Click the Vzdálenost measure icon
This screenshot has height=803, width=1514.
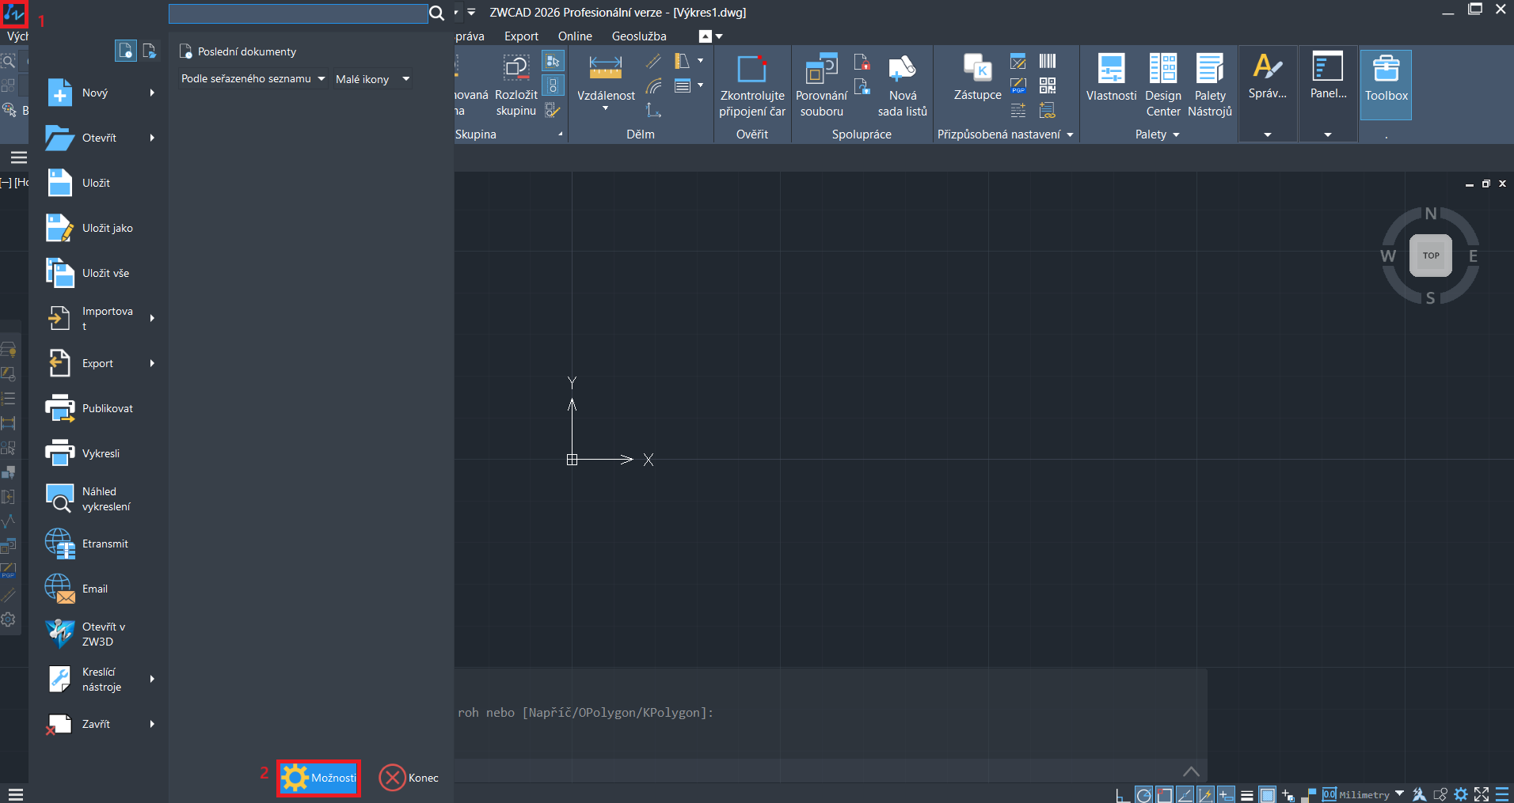pyautogui.click(x=606, y=68)
